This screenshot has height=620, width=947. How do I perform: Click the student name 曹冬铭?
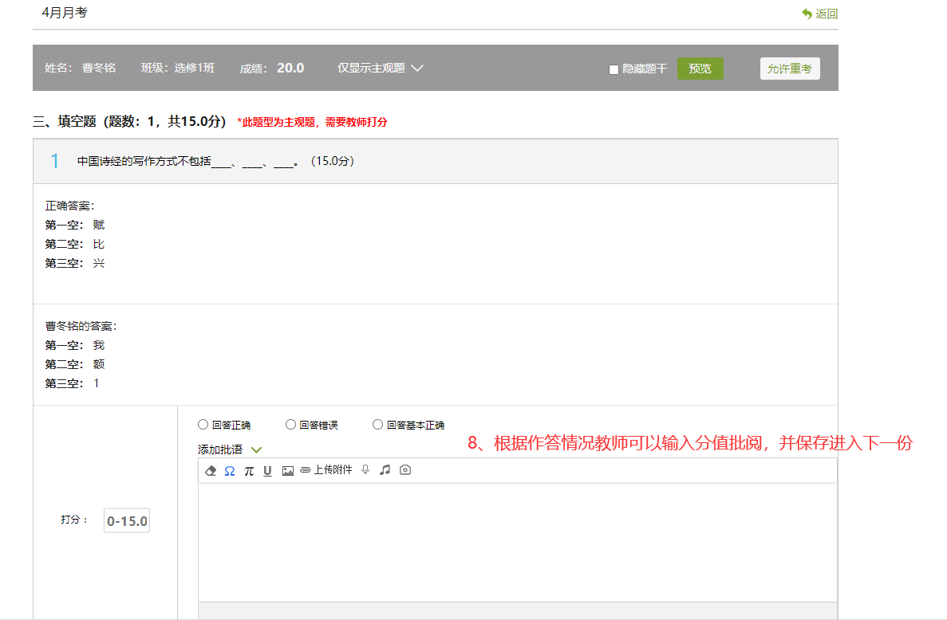click(x=99, y=69)
